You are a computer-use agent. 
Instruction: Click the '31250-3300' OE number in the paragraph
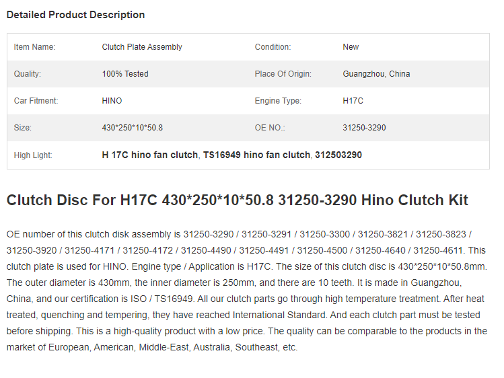324,235
